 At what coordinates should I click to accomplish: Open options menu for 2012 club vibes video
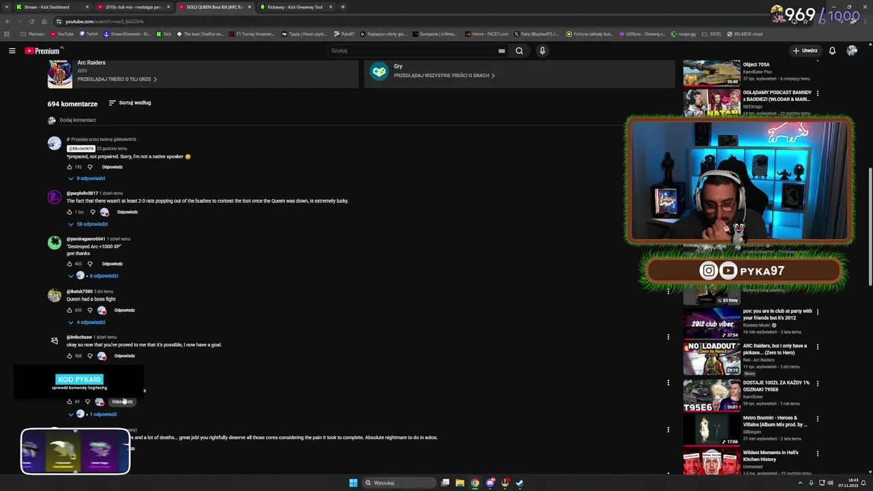[818, 312]
